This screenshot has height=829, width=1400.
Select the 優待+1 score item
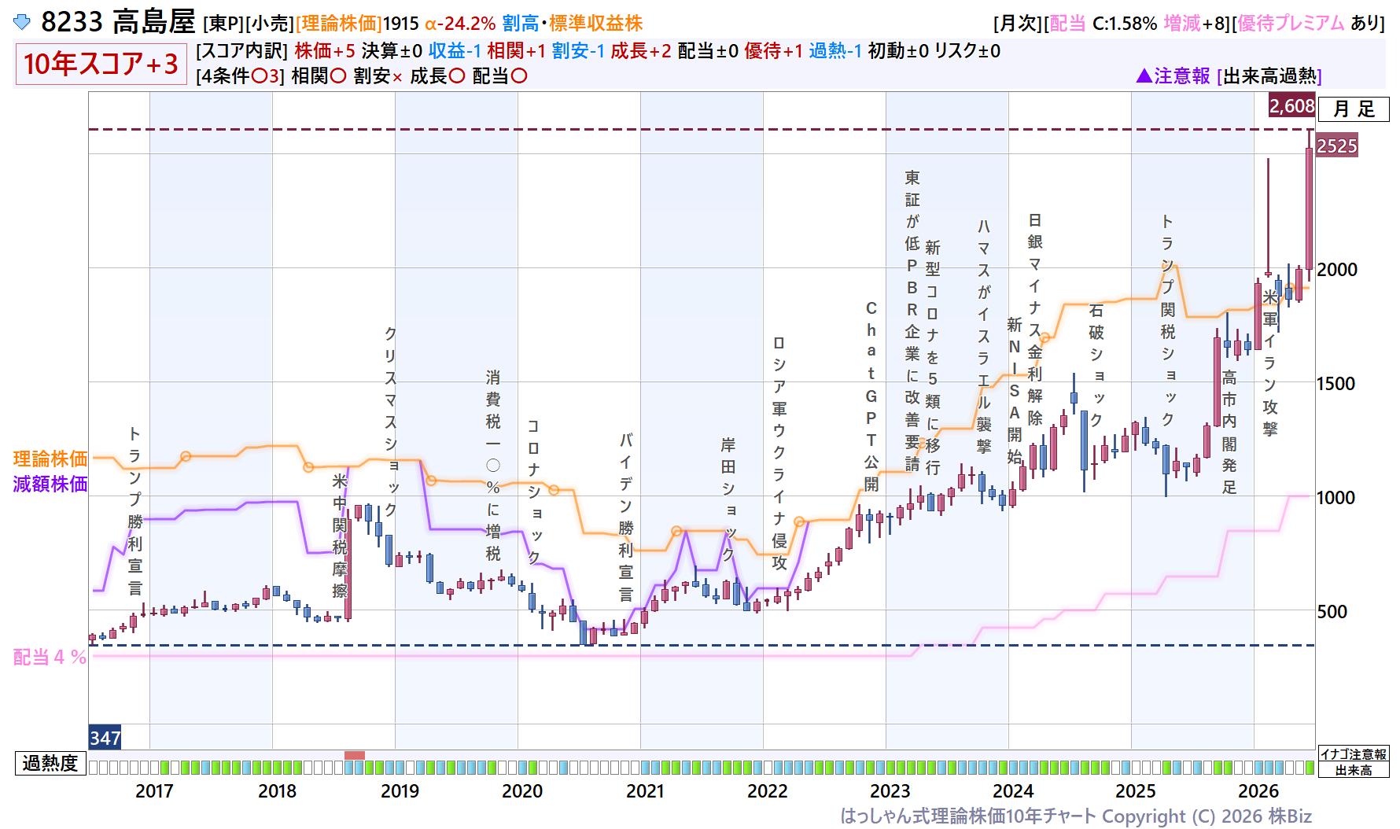(773, 51)
